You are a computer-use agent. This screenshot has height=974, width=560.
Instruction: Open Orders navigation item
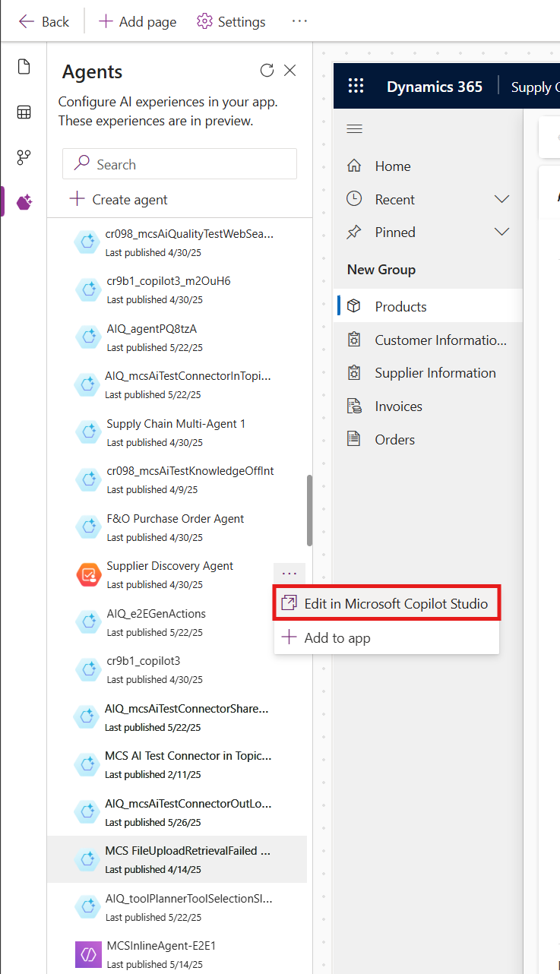(428, 439)
